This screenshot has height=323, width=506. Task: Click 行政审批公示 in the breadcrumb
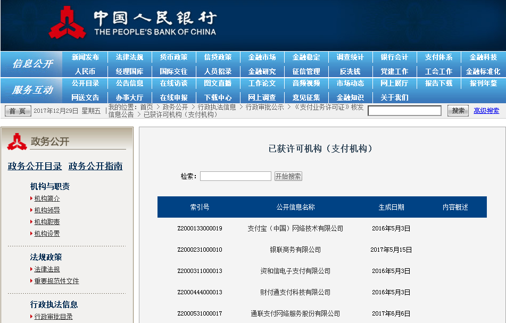click(264, 107)
